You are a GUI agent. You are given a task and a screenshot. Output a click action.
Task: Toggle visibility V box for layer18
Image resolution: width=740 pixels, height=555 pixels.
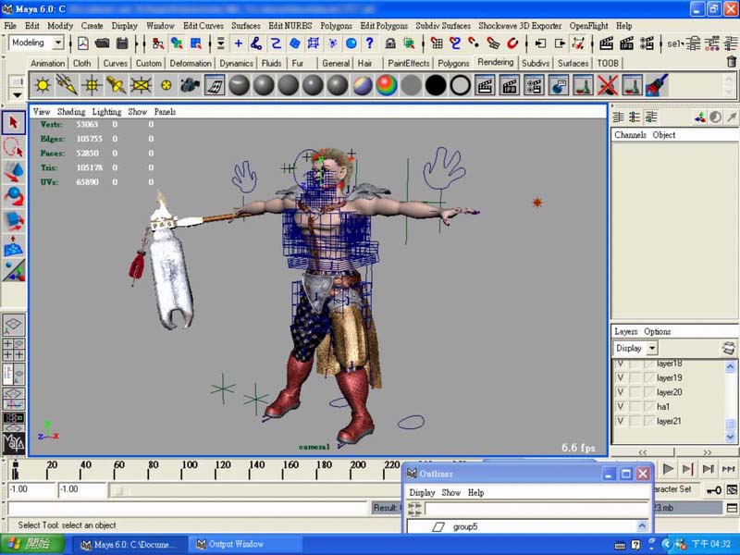click(x=620, y=364)
